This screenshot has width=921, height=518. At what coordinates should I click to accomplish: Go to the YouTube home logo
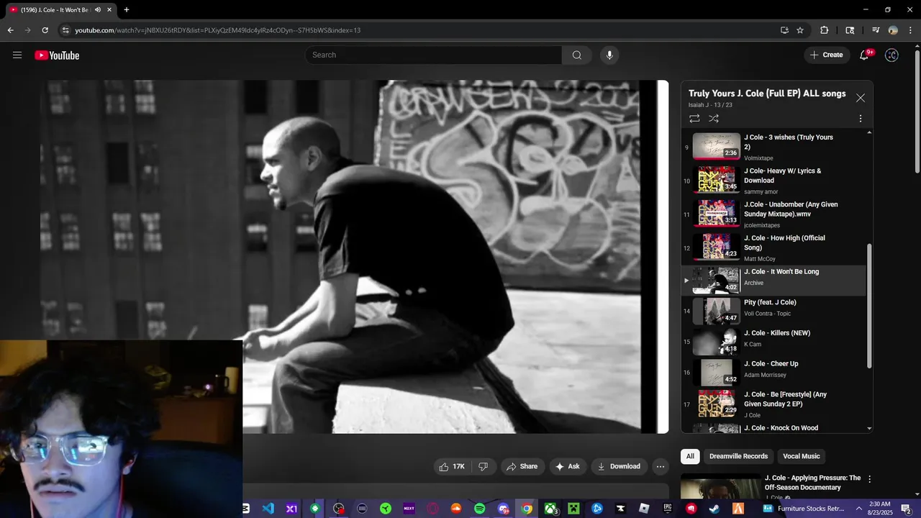(57, 55)
